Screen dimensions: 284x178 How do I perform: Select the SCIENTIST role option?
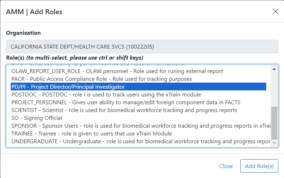[x=124, y=110]
